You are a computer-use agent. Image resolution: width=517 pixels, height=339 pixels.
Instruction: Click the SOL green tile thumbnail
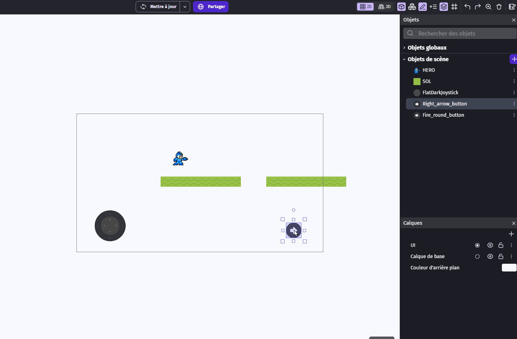click(417, 82)
